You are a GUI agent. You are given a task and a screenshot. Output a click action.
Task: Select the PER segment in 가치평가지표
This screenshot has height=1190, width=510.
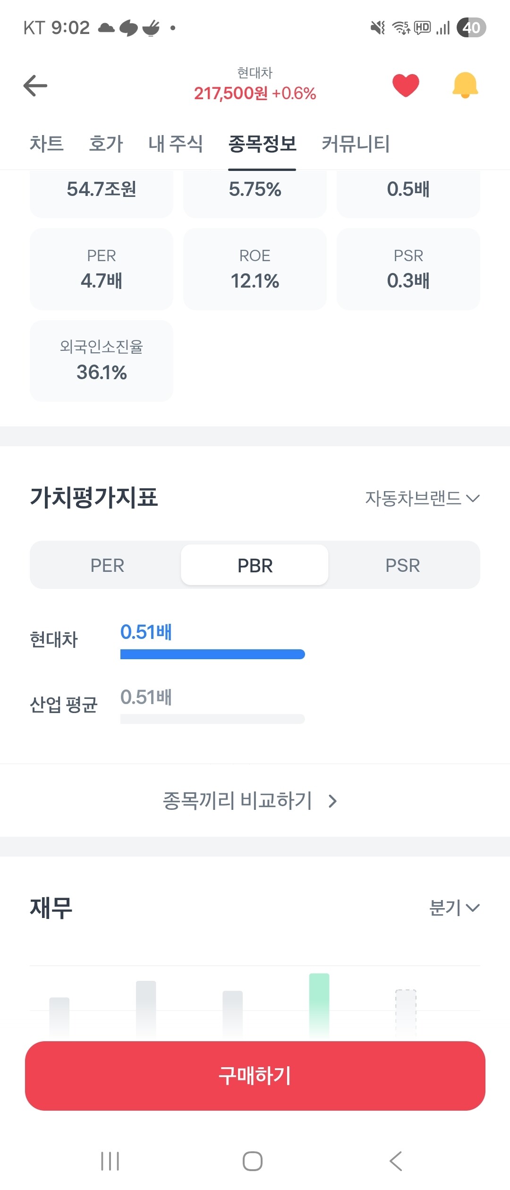point(107,565)
